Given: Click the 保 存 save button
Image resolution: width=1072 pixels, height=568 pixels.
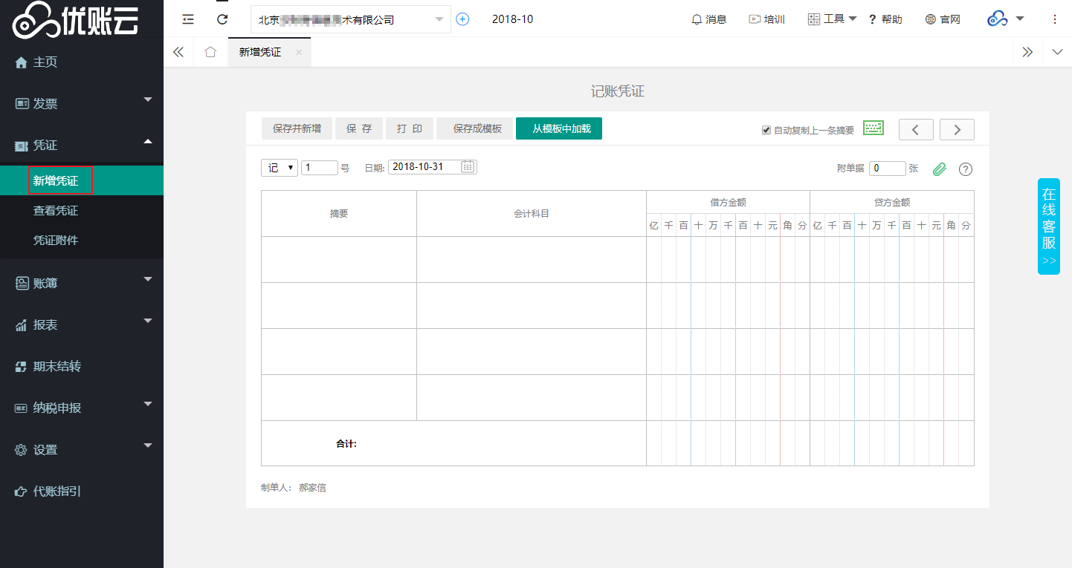Looking at the screenshot, I should coord(359,128).
